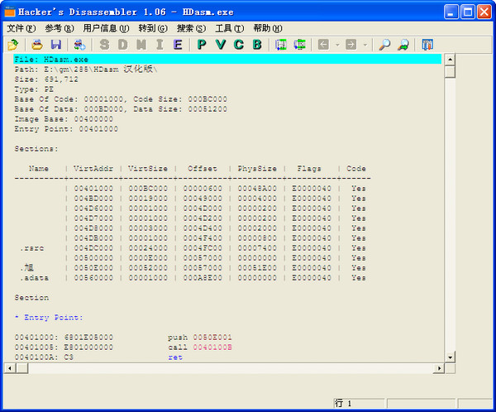The height and width of the screenshot is (412, 496).
Task: Open the 文件 menu
Action: pyautogui.click(x=21, y=28)
